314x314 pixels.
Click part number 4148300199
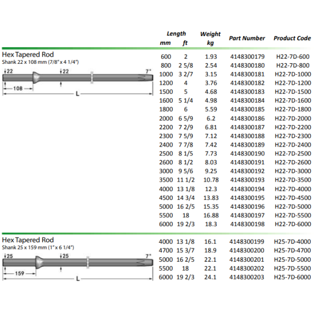[246, 242]
